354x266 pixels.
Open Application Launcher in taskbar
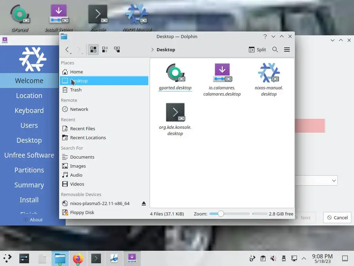click(x=7, y=258)
